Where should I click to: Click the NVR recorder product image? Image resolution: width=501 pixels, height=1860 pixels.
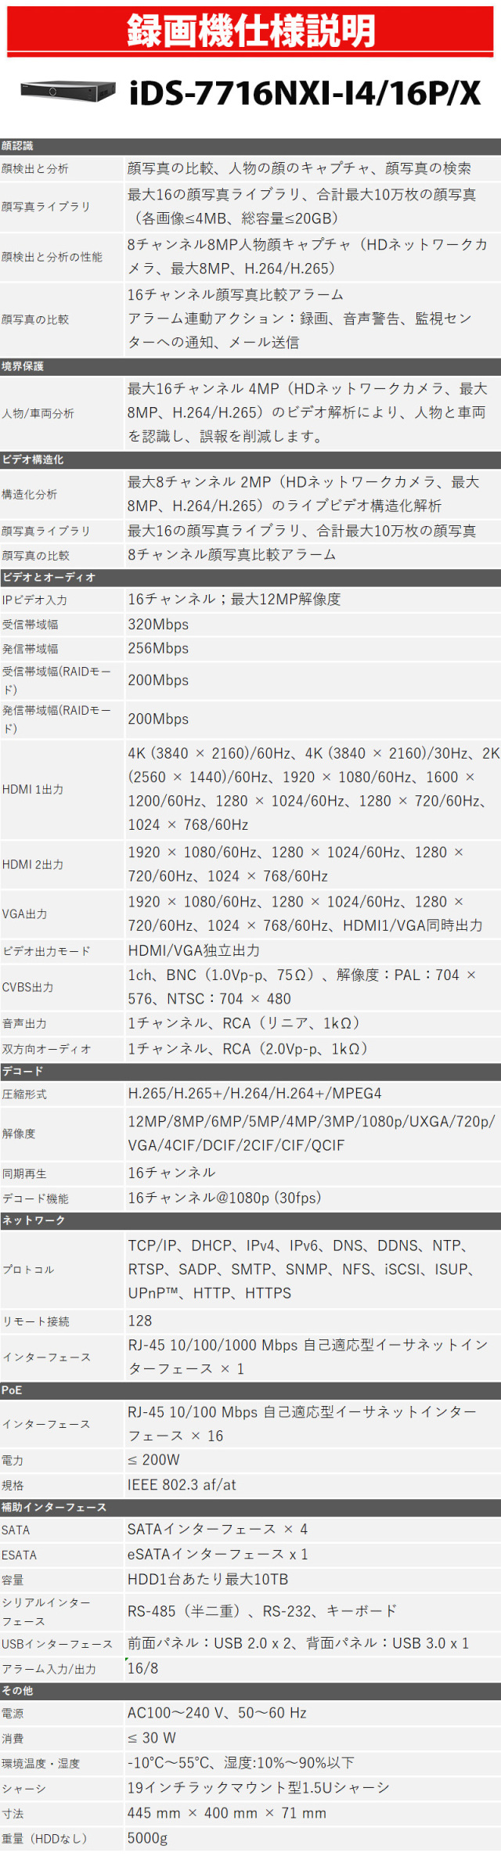[67, 92]
